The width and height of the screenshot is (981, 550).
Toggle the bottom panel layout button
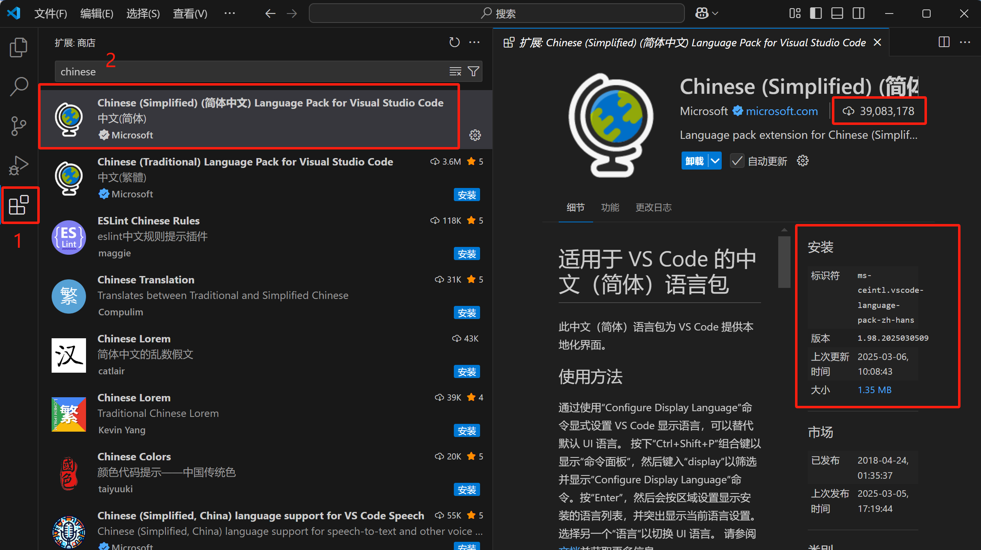(837, 14)
